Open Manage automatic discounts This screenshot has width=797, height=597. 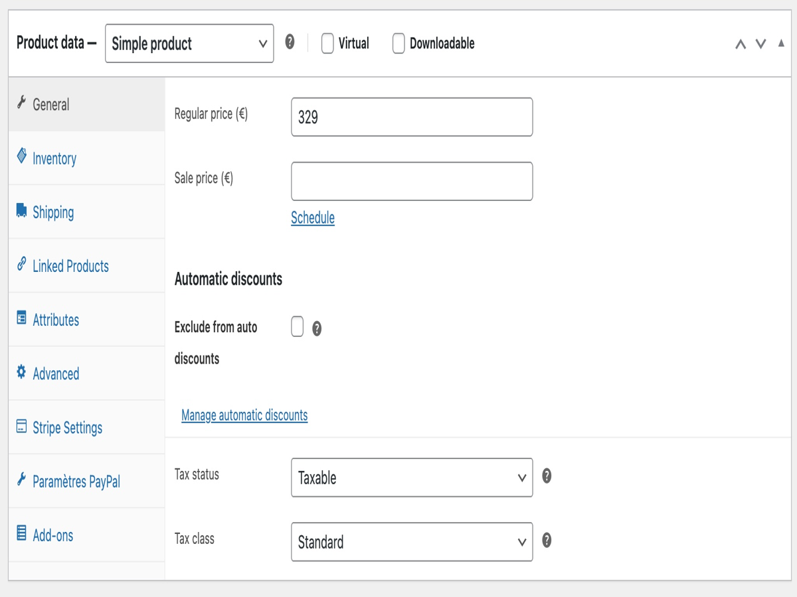tap(244, 415)
